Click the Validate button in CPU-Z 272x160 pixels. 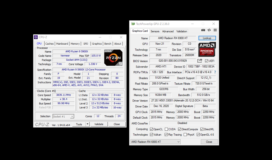[99, 124]
